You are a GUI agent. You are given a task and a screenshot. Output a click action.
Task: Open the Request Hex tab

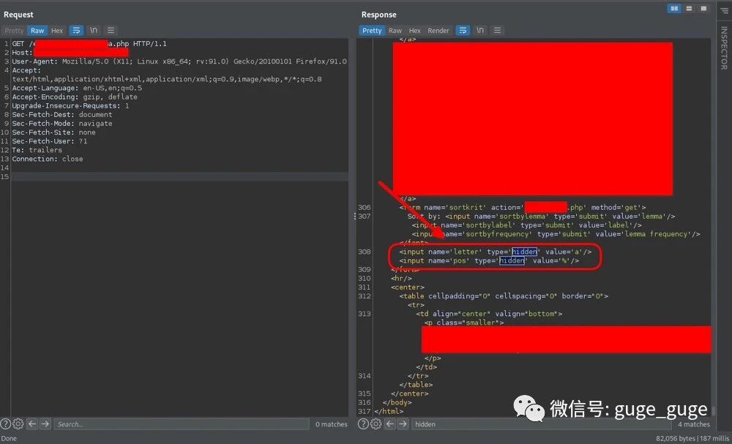(57, 30)
